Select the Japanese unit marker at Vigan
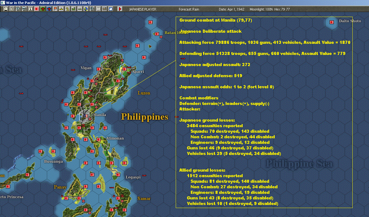 pos(99,69)
